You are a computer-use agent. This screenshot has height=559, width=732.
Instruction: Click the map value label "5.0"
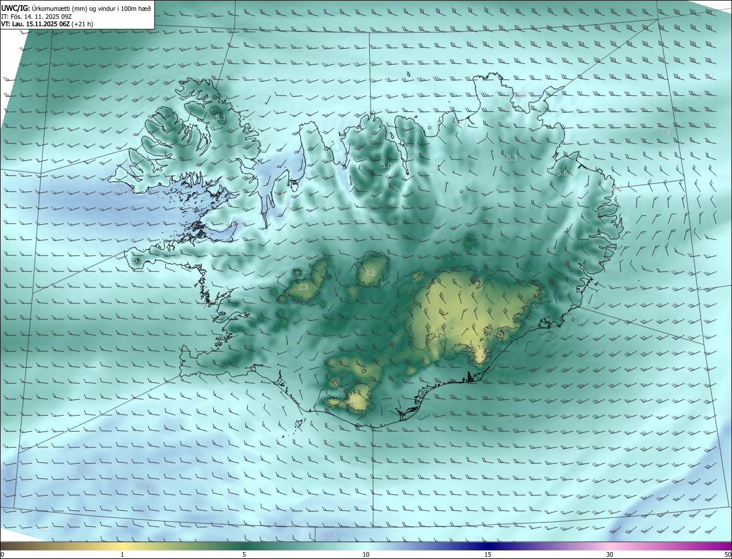(x=387, y=166)
